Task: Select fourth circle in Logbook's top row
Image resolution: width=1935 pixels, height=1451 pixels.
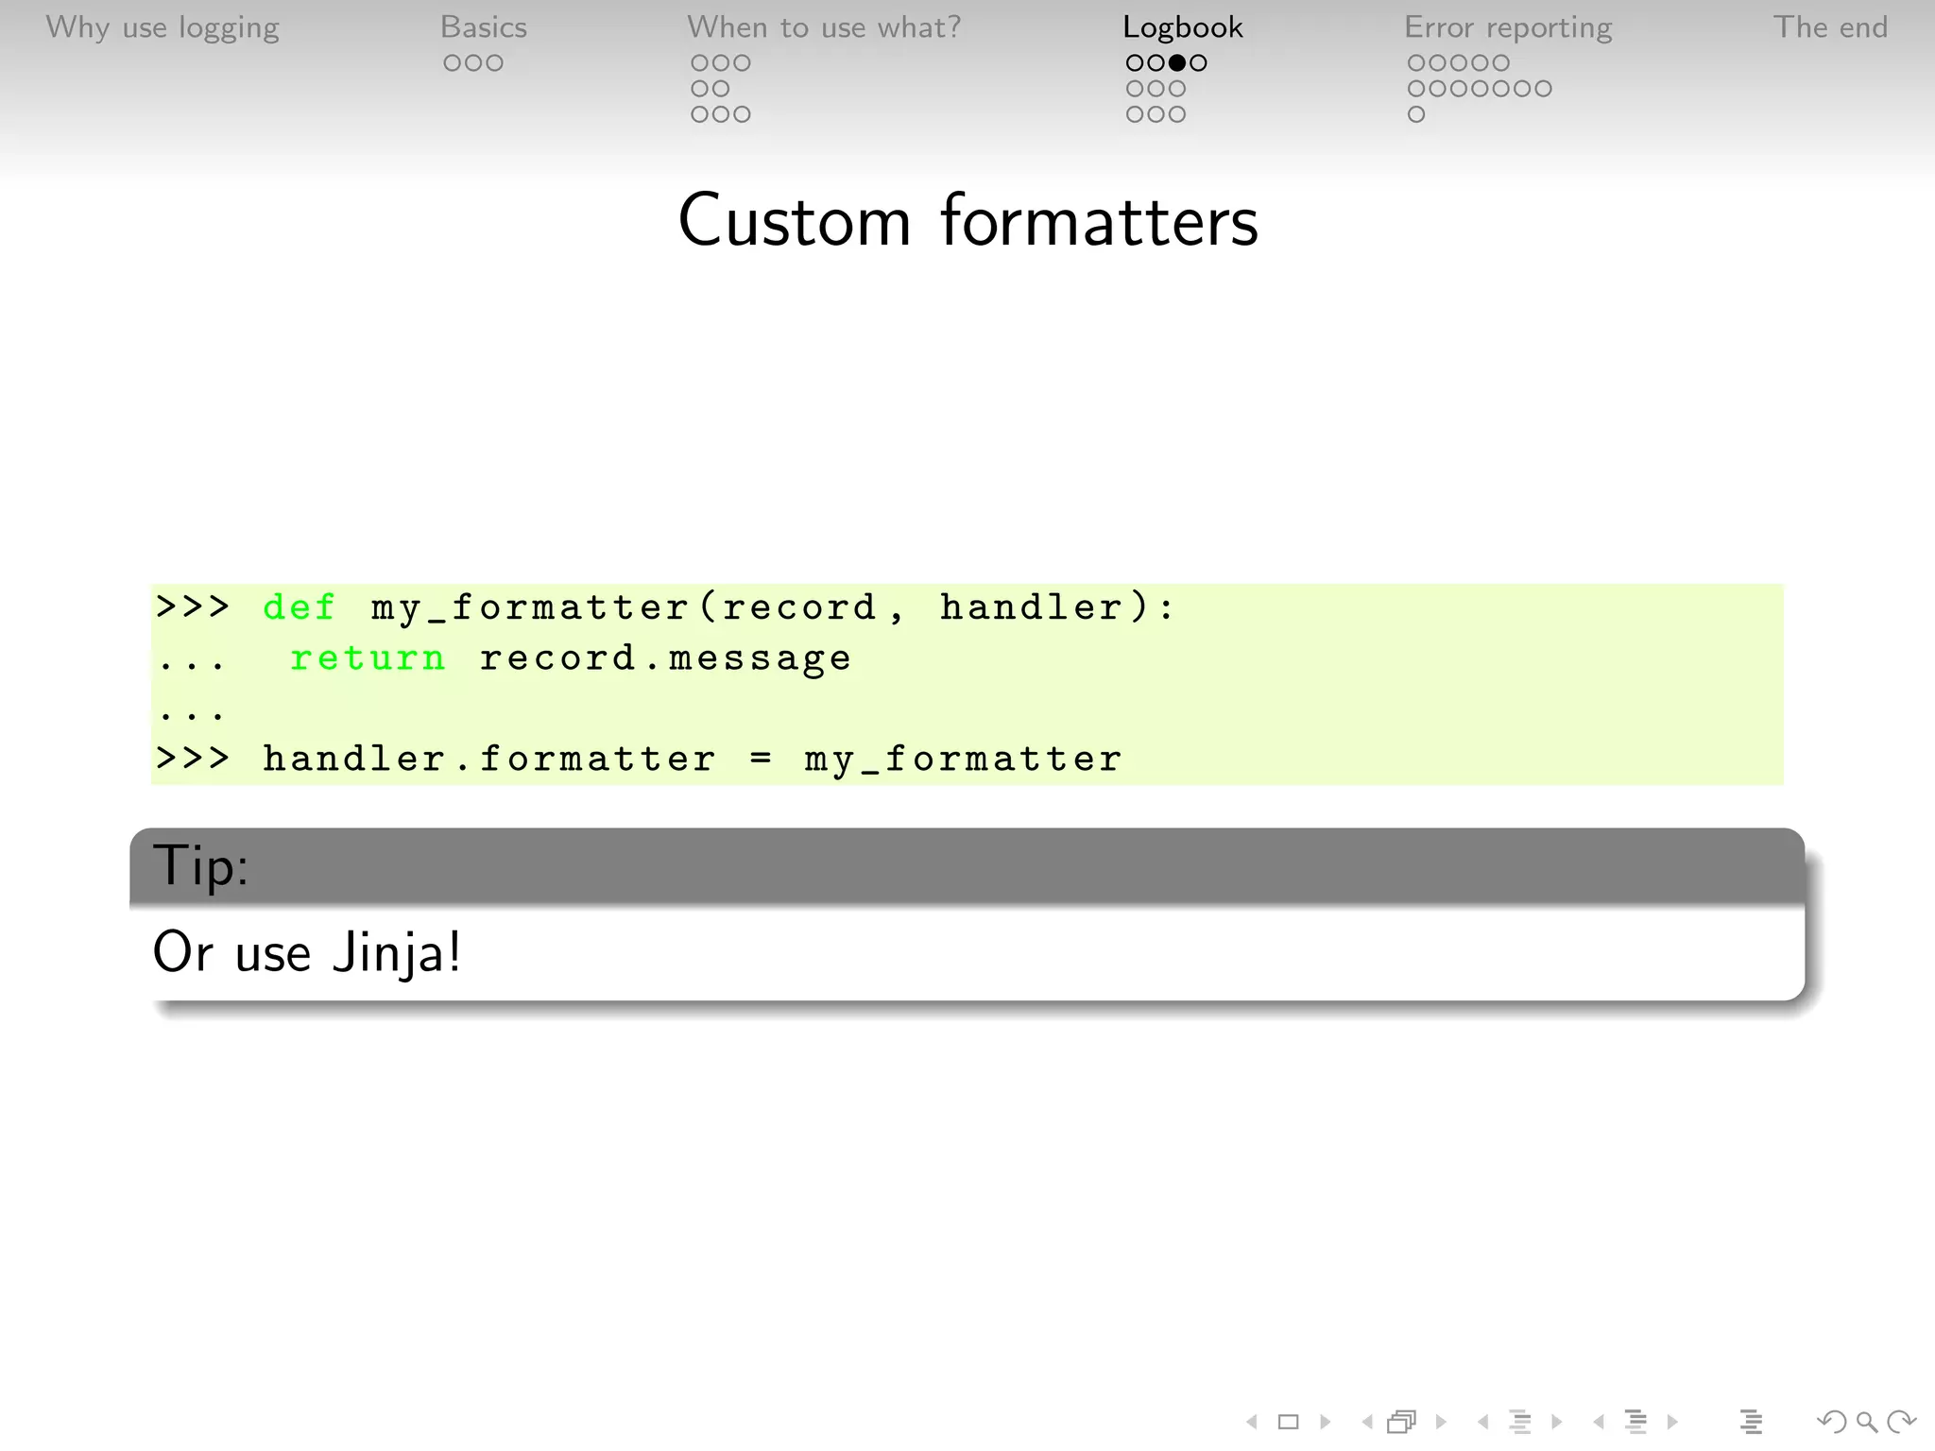Action: pos(1198,63)
